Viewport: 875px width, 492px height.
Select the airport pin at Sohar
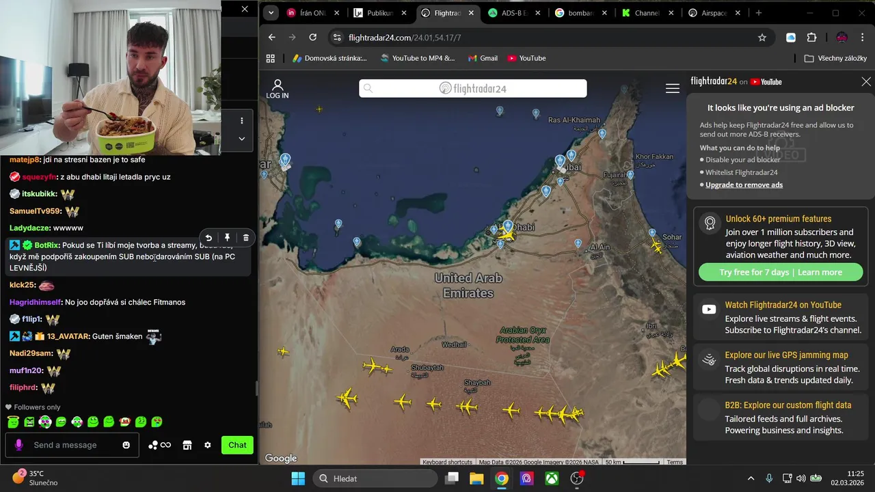tap(652, 234)
